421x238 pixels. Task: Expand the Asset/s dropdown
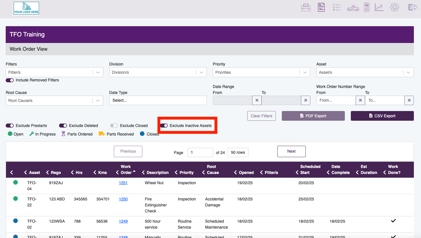[408, 72]
